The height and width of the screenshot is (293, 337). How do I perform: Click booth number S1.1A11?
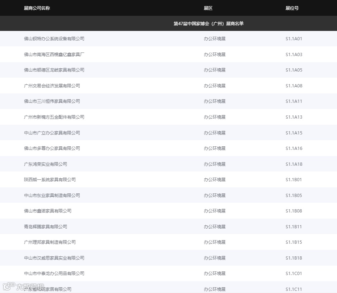click(x=294, y=101)
